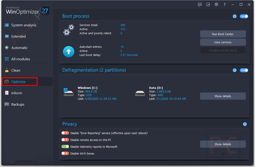Toggle Disable Wi-Fi Sense switch

65,153
